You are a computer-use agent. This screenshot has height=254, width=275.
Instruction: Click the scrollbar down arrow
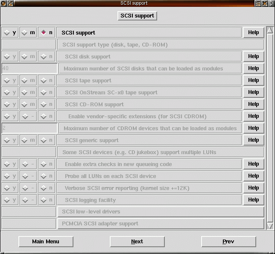[x=269, y=225]
